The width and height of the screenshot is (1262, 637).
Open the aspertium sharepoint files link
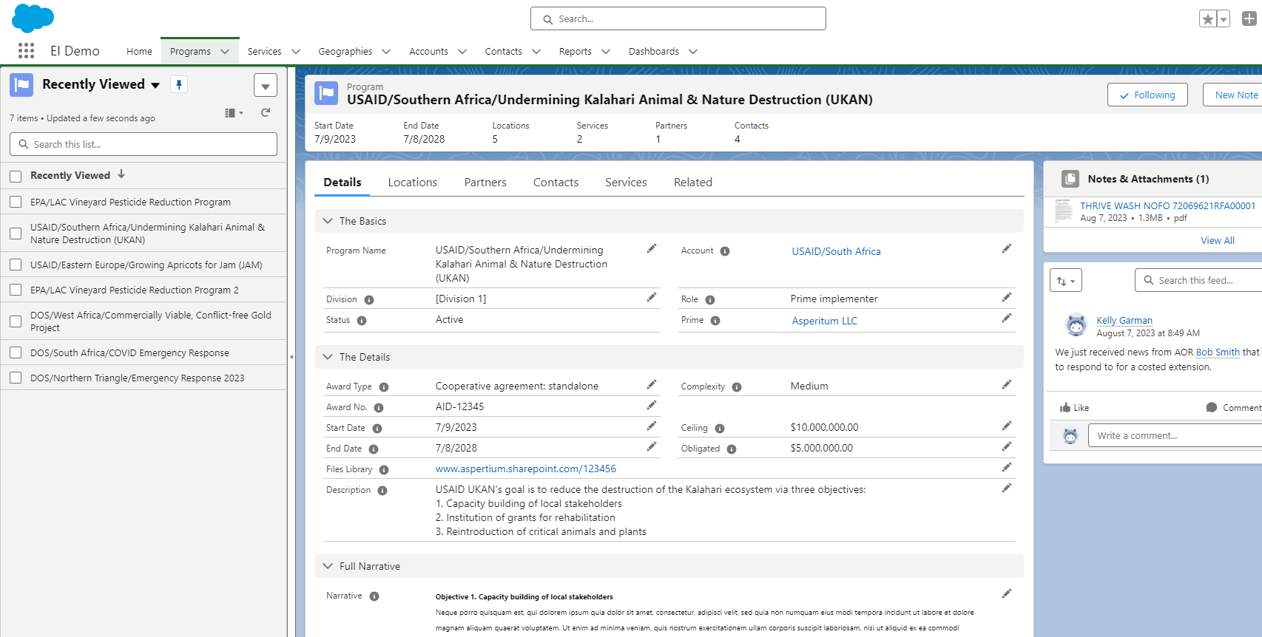click(x=526, y=469)
